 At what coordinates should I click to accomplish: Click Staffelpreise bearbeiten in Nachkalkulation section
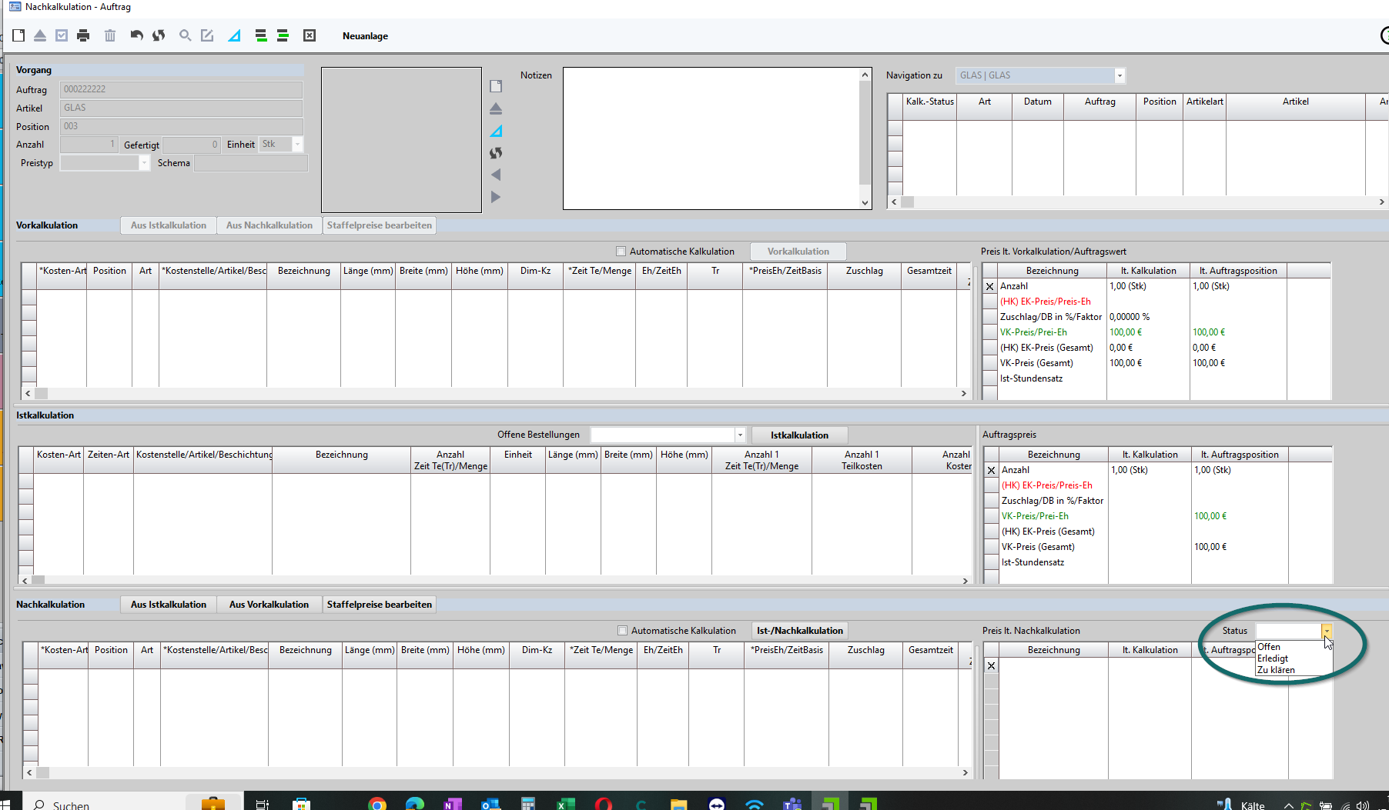(x=379, y=605)
